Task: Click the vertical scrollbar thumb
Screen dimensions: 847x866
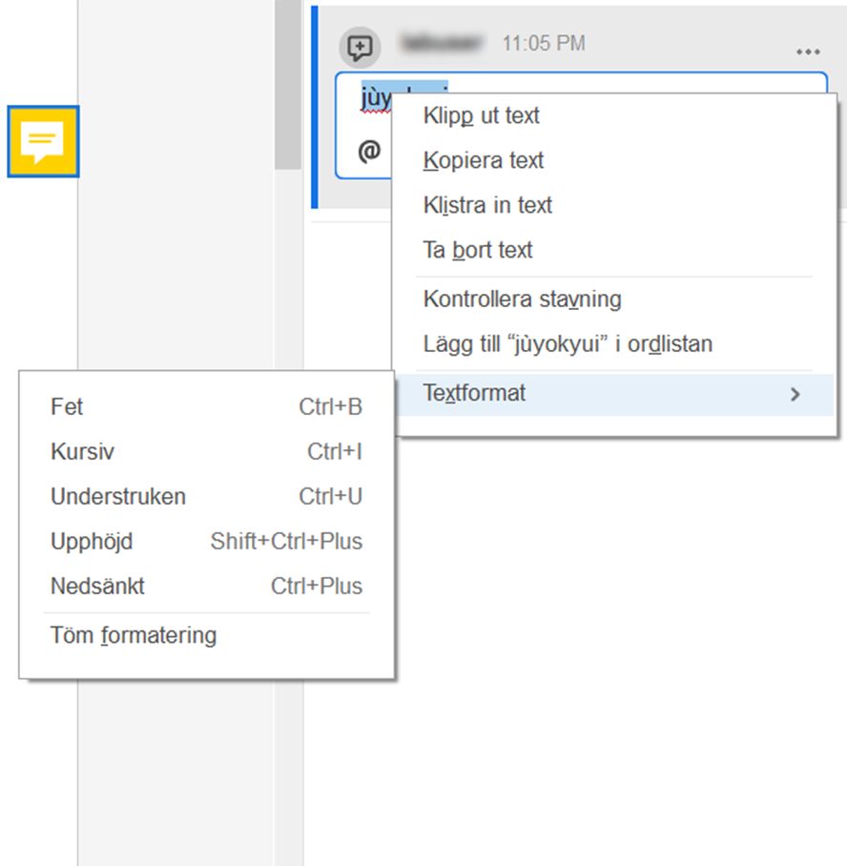Action: coord(289,86)
